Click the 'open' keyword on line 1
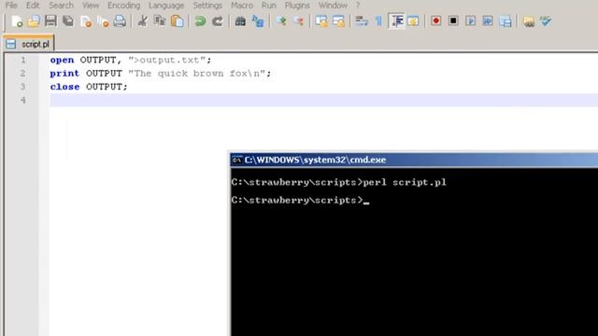Viewport: 598px width, 336px height. [x=62, y=60]
